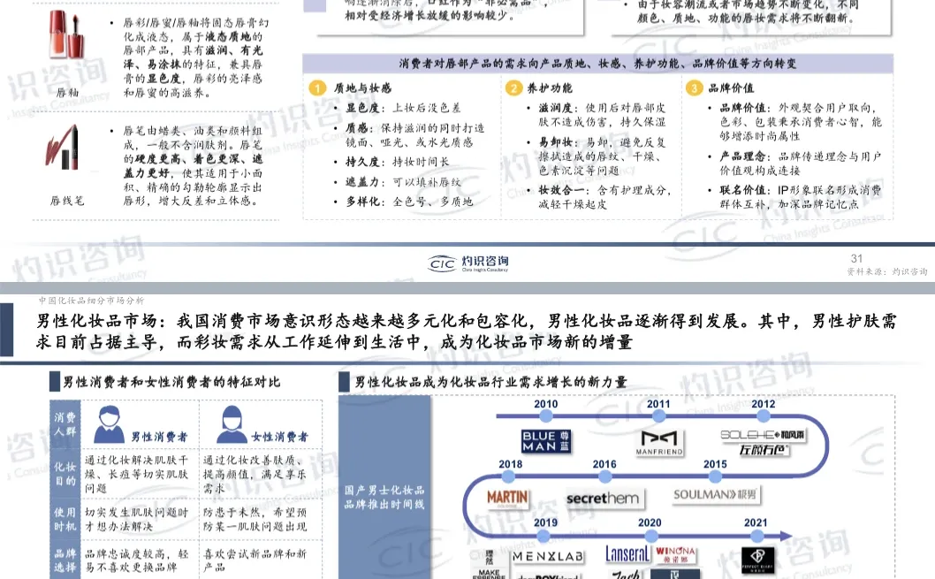The height and width of the screenshot is (579, 935).
Task: Toggle the orange badge 1 beside 质感与妆感
Action: [315, 88]
